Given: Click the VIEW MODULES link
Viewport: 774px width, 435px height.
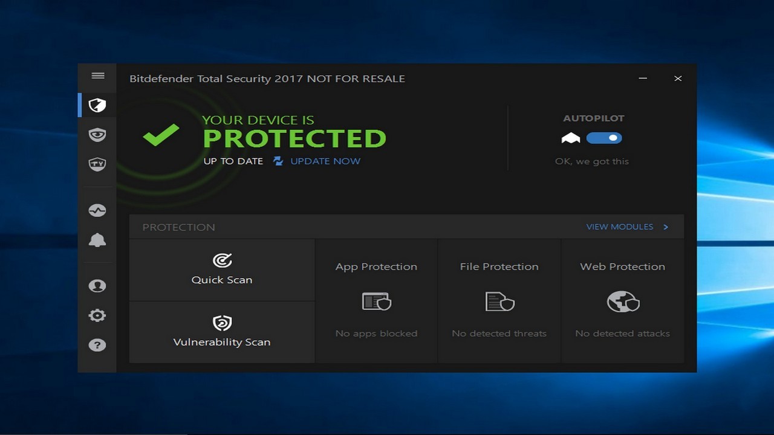Looking at the screenshot, I should point(620,227).
